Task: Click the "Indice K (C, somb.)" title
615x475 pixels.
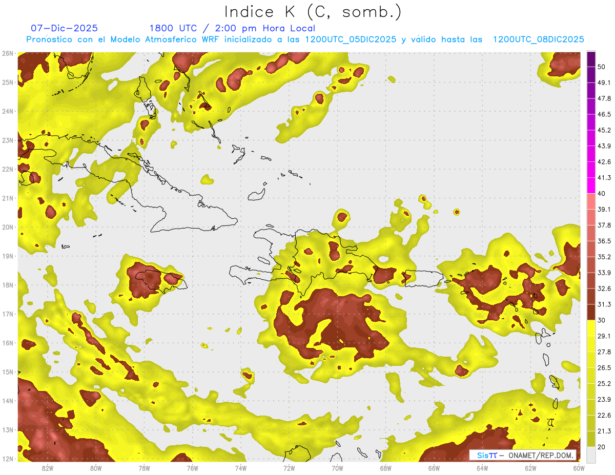Action: [x=313, y=12]
